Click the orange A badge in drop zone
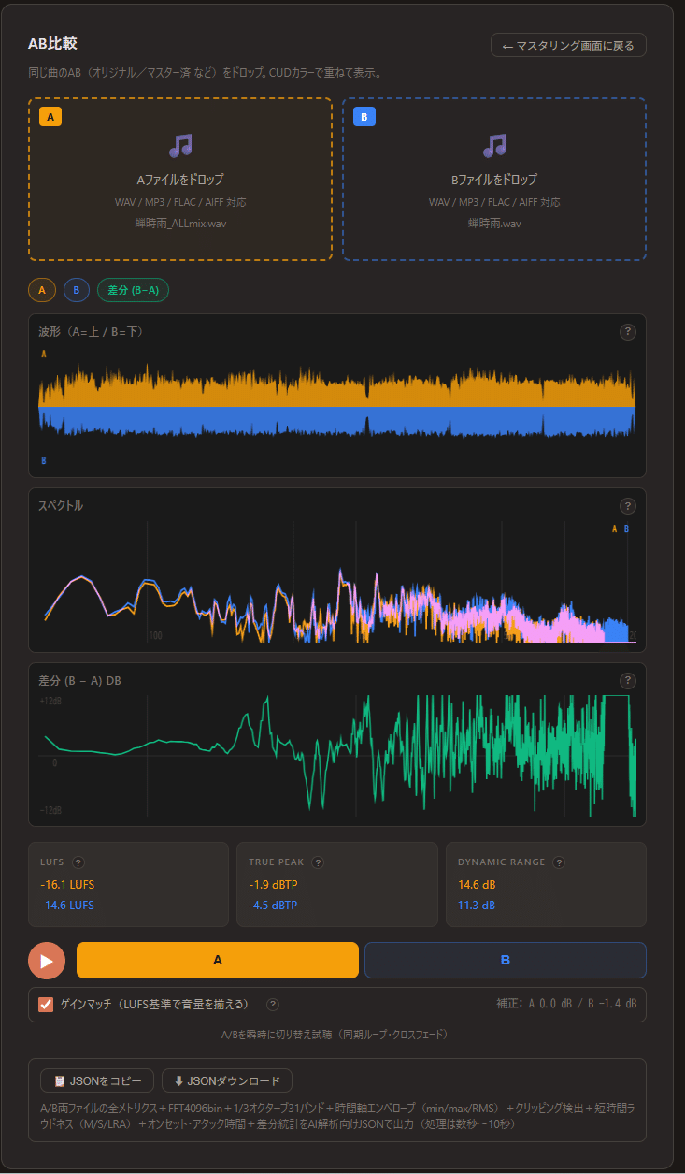The image size is (685, 1174). point(50,117)
